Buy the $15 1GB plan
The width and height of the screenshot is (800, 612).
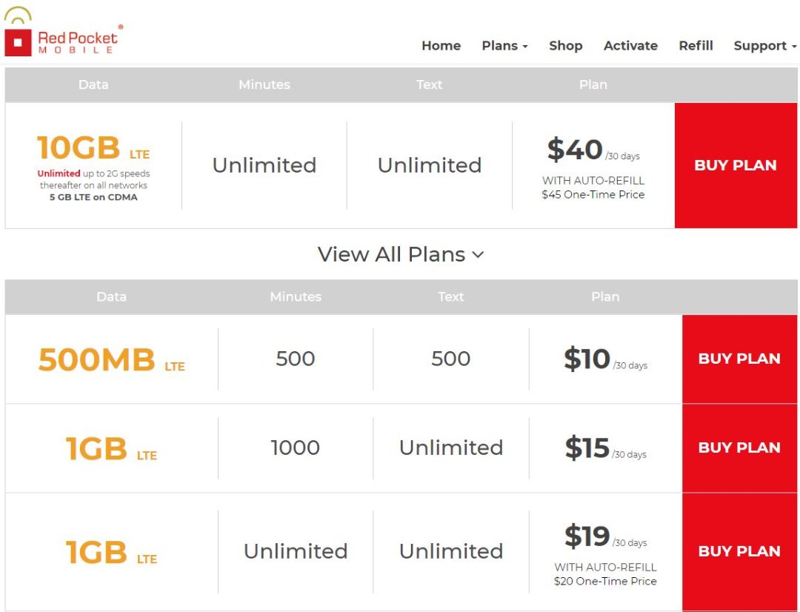click(739, 448)
